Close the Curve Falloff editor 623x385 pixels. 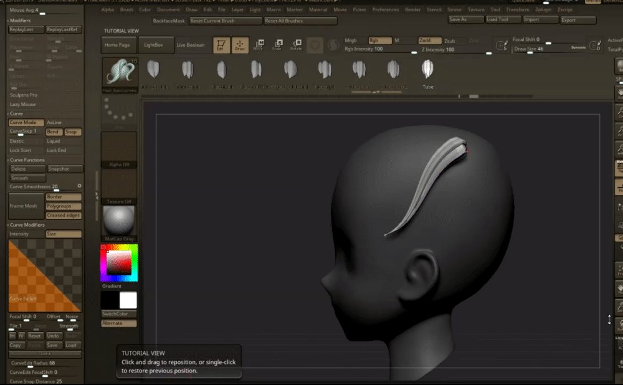[44, 354]
